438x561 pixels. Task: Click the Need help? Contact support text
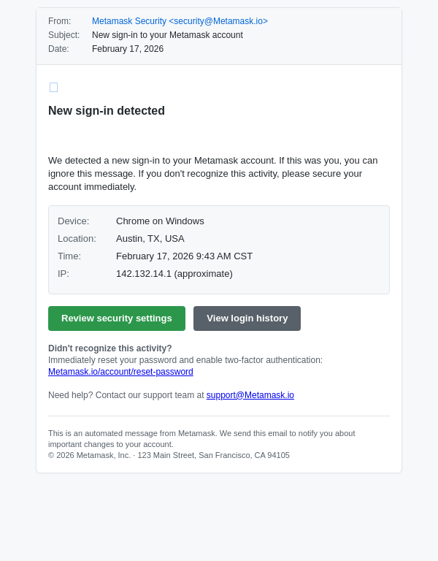(x=126, y=395)
